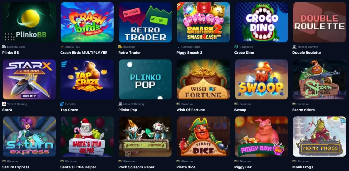Click the Upgaming provider icon

point(237,47)
